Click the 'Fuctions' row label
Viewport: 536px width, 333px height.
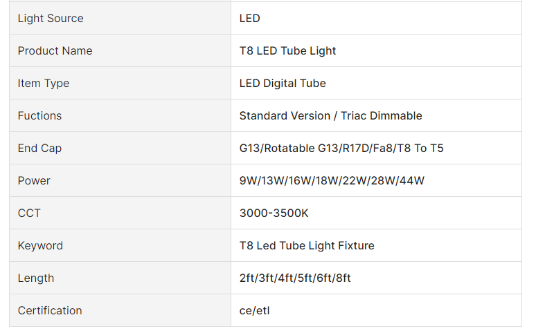(39, 116)
